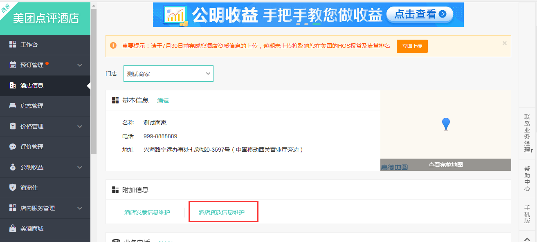Select 酒店信息 in the sidebar
This screenshot has height=242, width=537.
(45, 85)
